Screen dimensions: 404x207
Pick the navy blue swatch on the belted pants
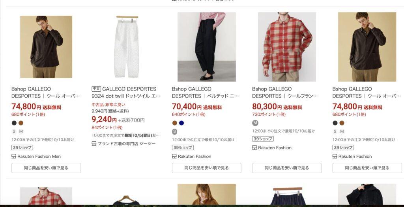(x=181, y=123)
